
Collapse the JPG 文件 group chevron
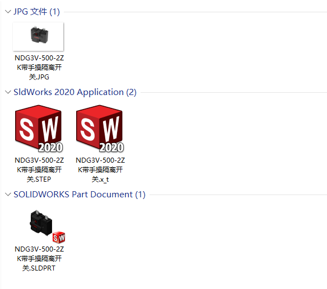pyautogui.click(x=8, y=12)
